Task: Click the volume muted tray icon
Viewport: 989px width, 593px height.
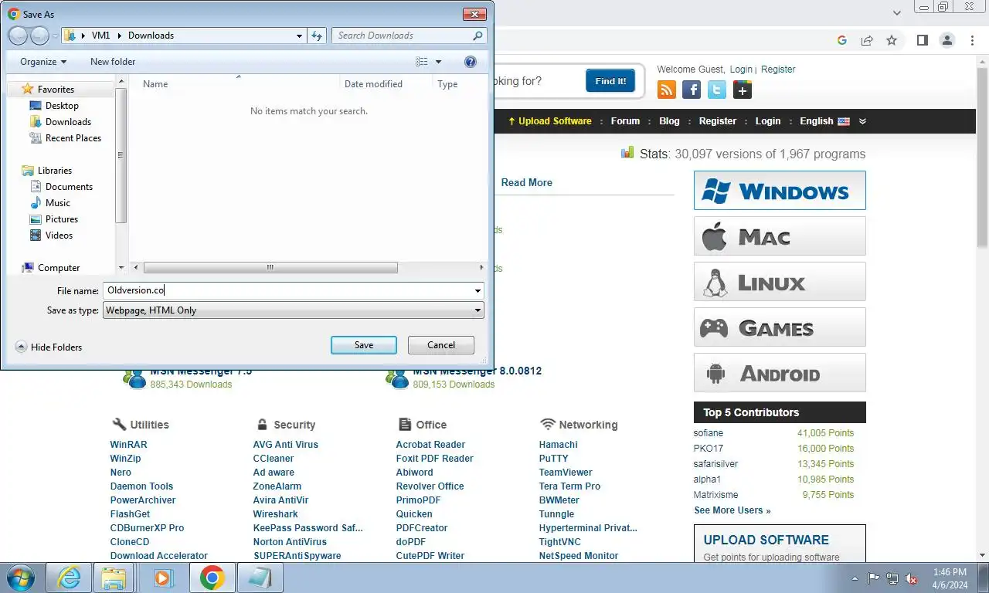Action: click(911, 578)
